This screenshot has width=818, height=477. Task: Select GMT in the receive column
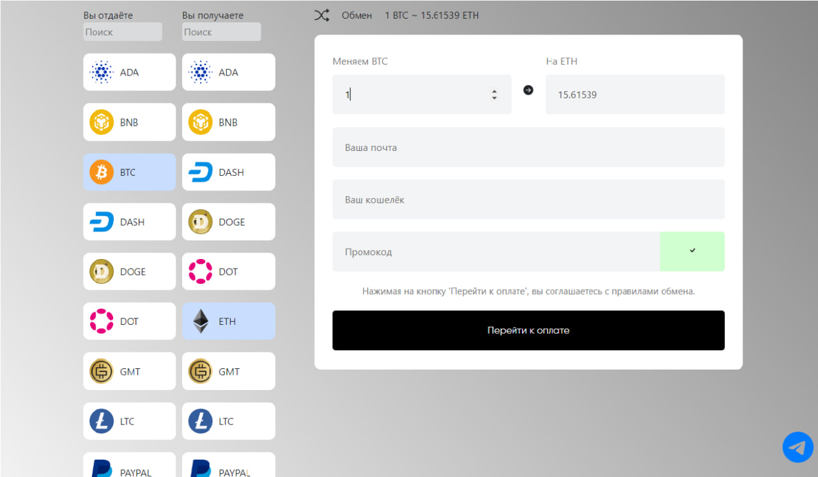(x=228, y=371)
